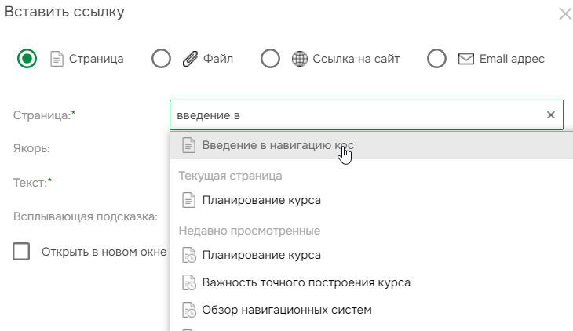
Task: Click the Файл option label
Action: coord(217,59)
